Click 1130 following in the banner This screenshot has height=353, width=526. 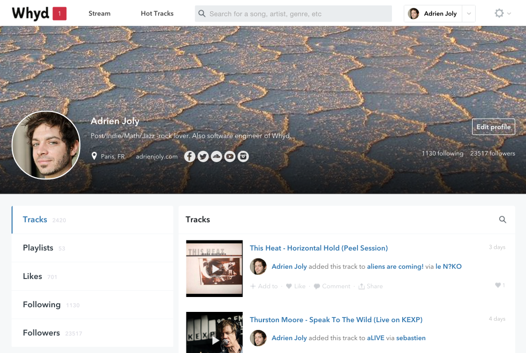point(442,153)
